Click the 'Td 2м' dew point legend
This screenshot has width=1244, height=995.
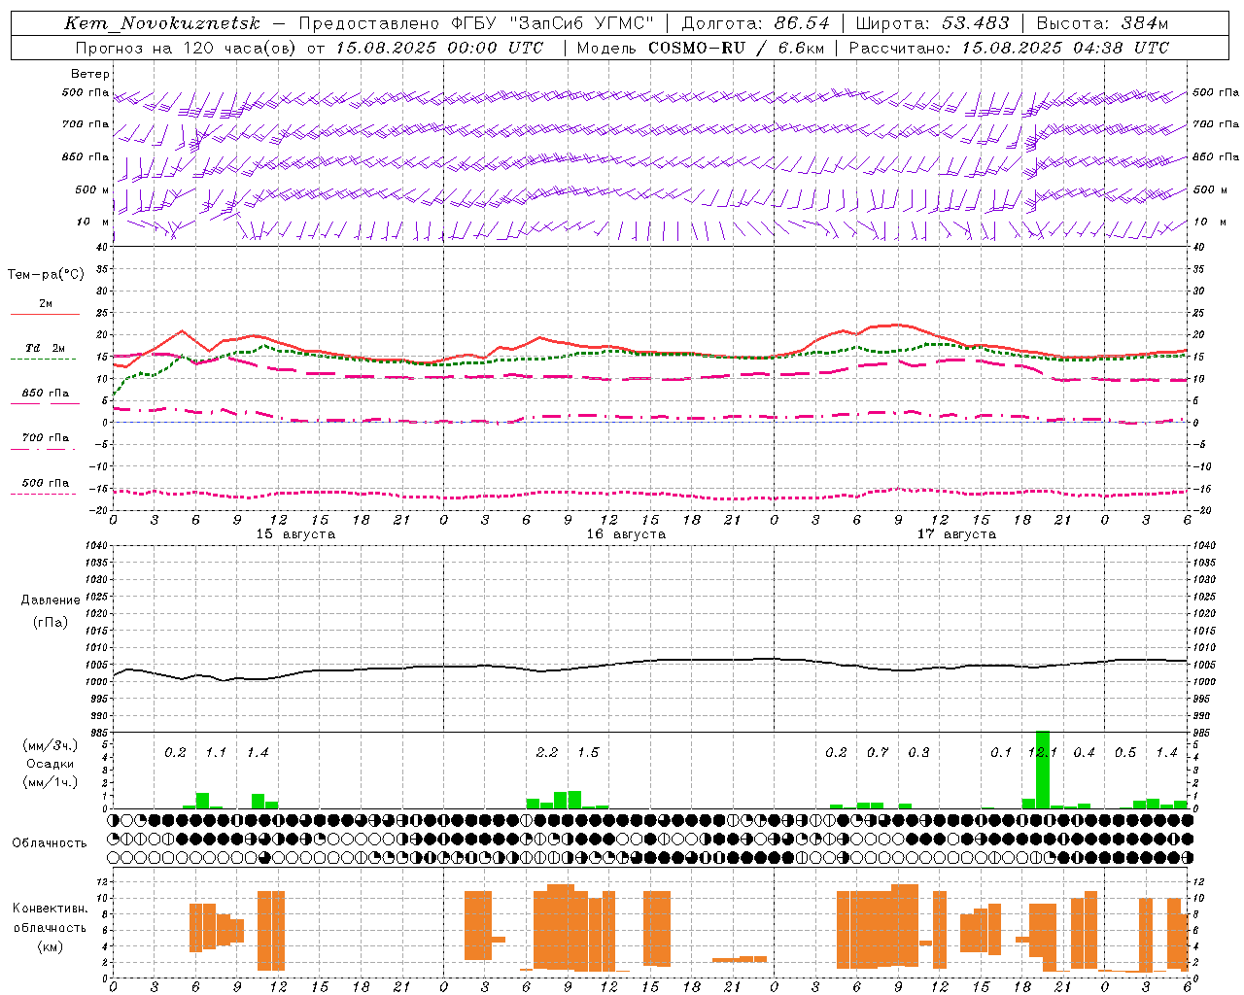click(x=45, y=348)
